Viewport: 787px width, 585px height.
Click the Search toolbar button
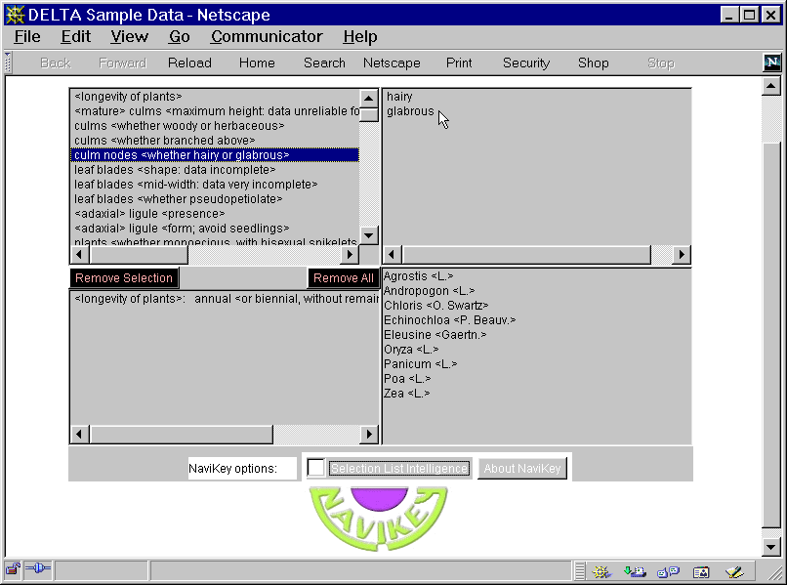[324, 63]
